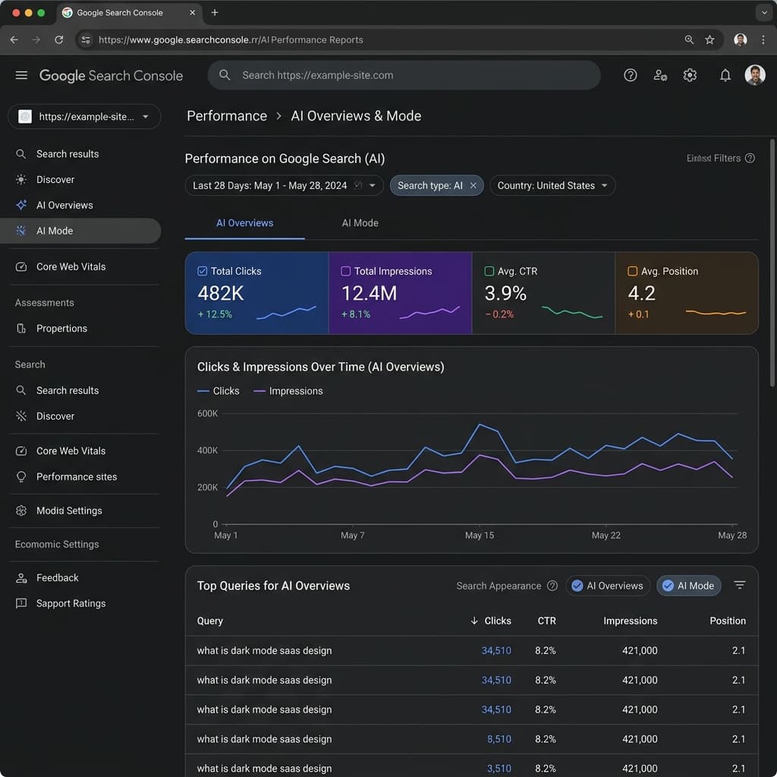Click the zoom magnifier in address bar

(x=689, y=39)
